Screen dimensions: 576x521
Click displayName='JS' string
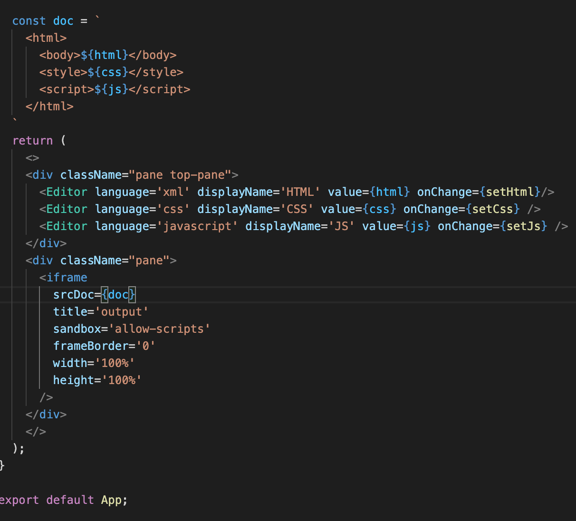point(342,226)
